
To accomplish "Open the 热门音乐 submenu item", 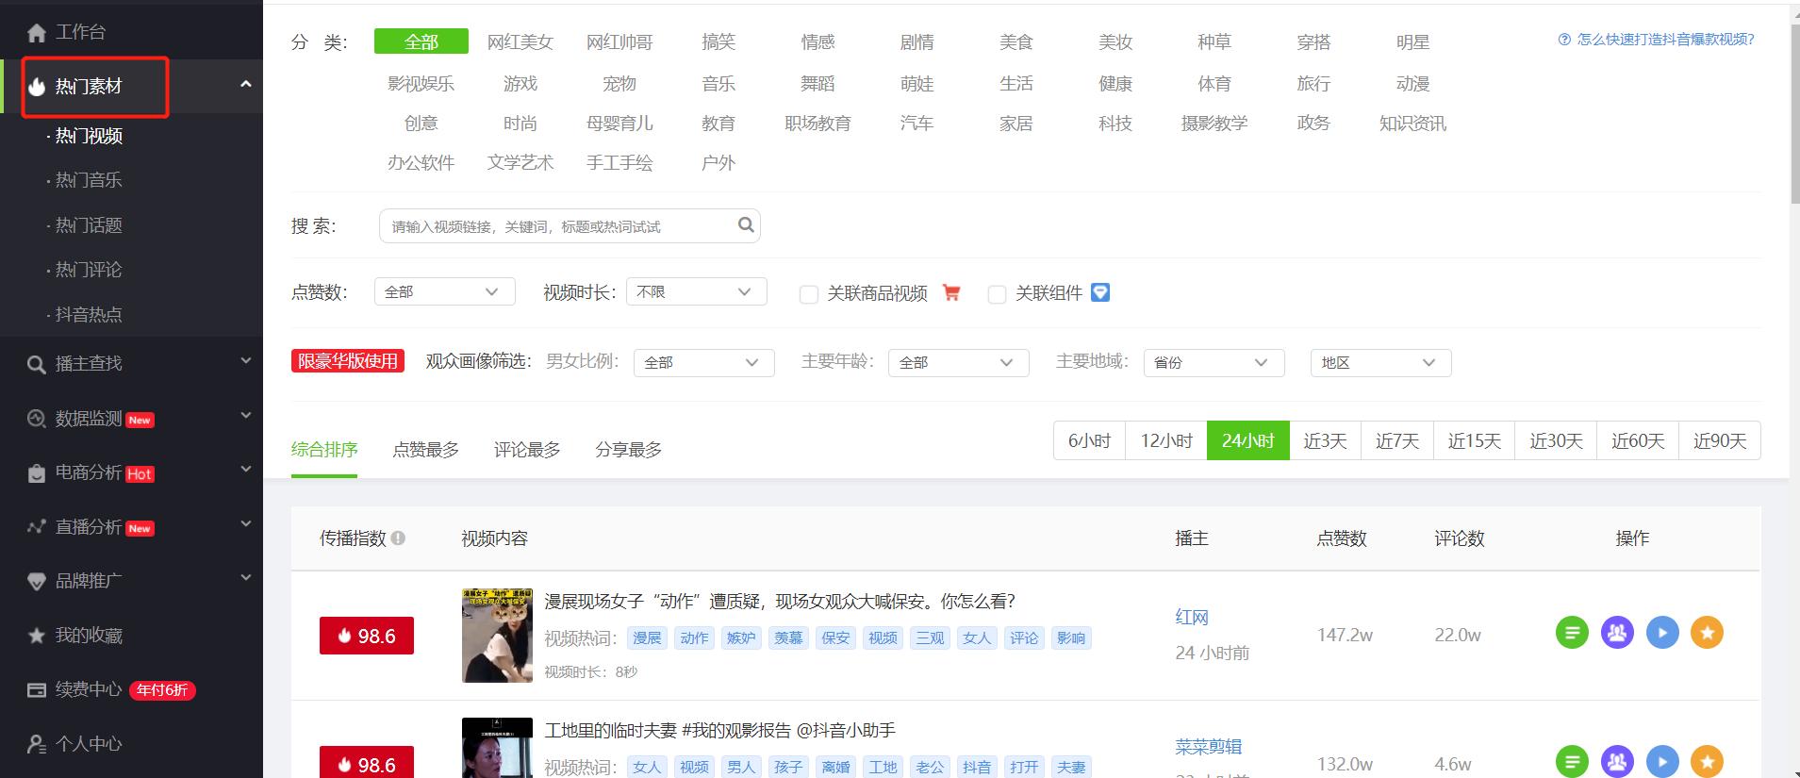I will (89, 180).
